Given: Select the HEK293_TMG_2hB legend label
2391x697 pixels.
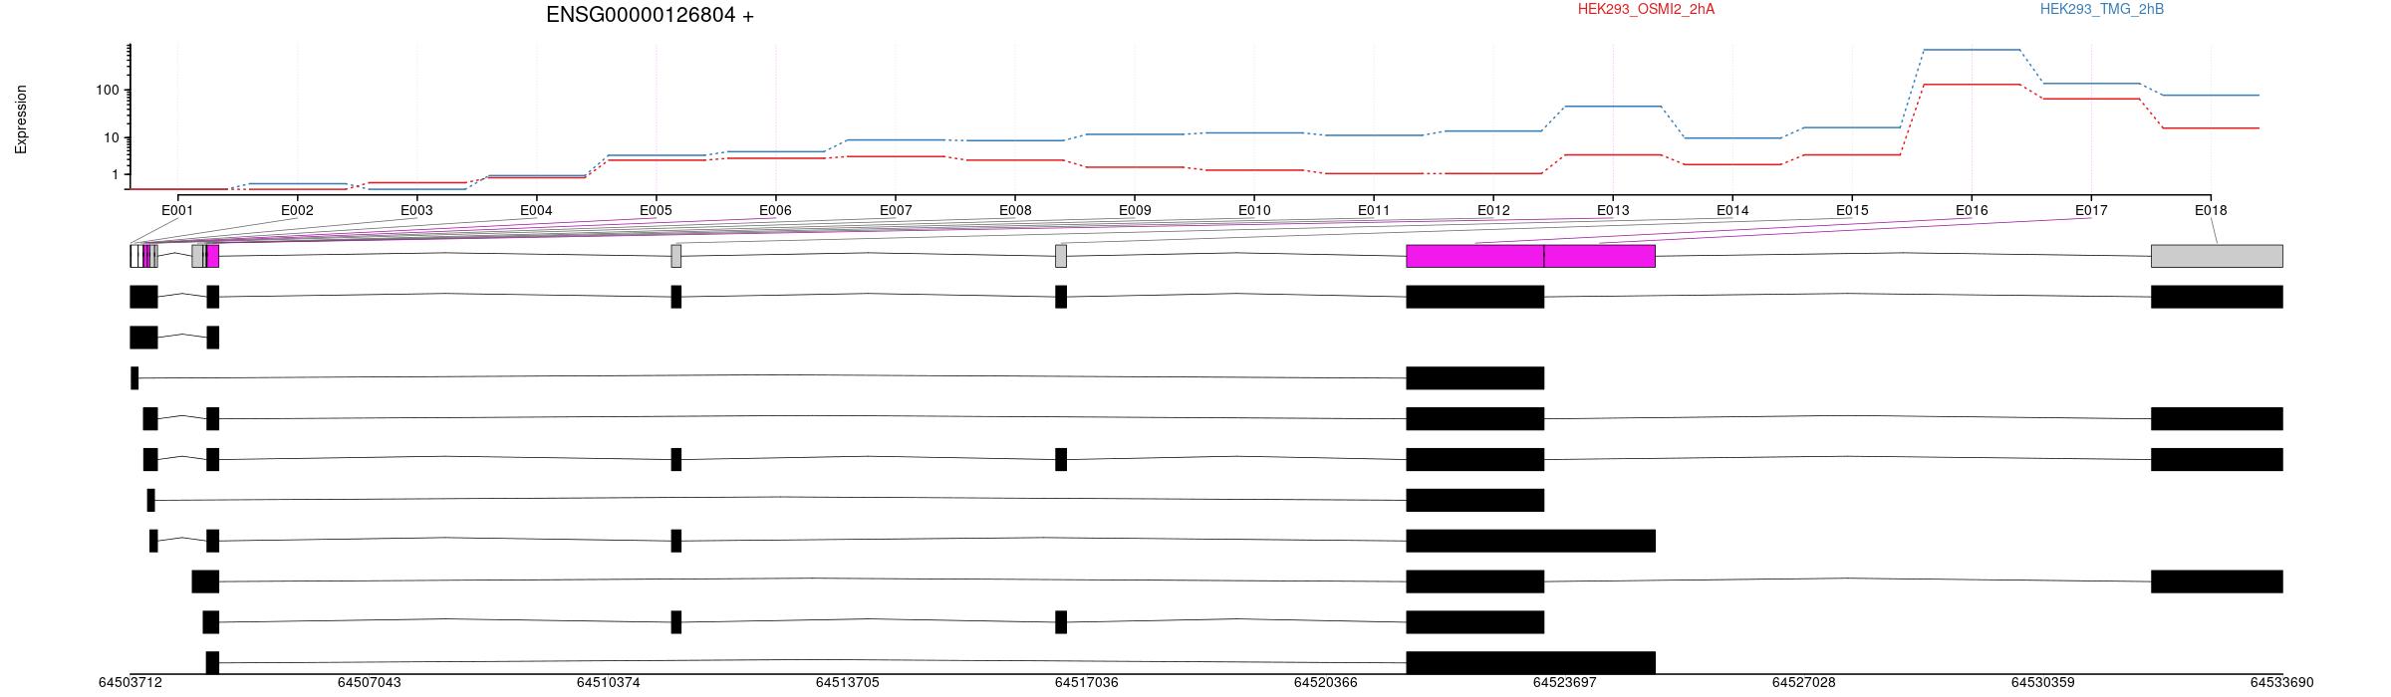Looking at the screenshot, I should [x=2102, y=9].
